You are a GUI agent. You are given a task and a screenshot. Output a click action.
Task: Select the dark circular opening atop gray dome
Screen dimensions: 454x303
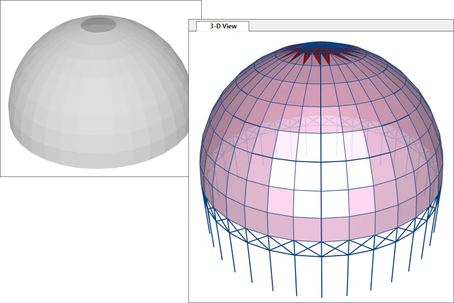pyautogui.click(x=98, y=24)
